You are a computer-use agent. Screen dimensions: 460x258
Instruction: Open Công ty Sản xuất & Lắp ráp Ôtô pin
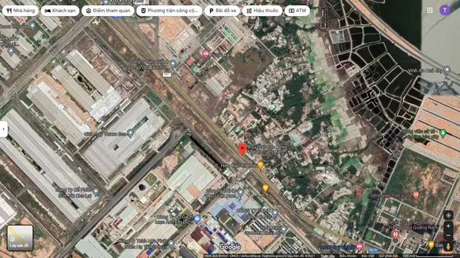(x=173, y=64)
